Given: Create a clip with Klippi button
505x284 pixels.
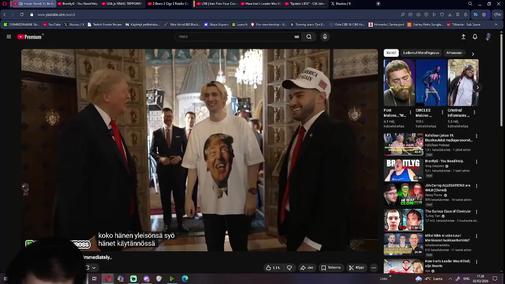Looking at the screenshot, I should pos(356,268).
